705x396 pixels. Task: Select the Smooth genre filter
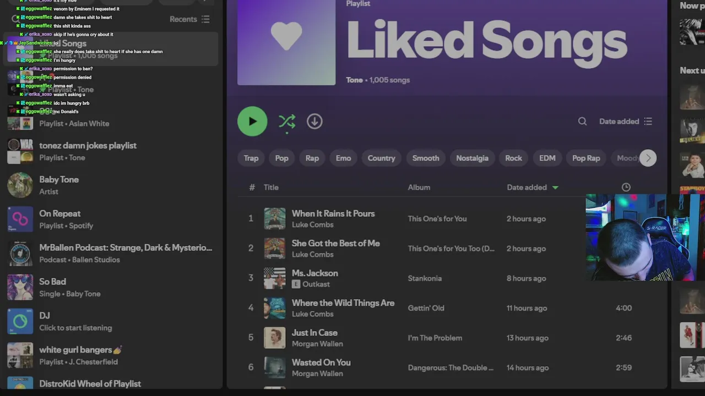click(426, 158)
